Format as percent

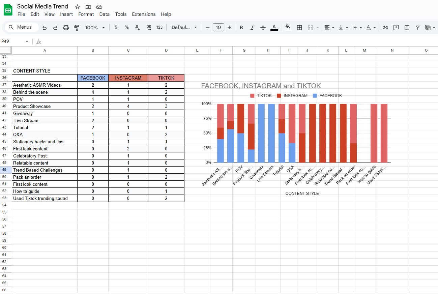(x=127, y=27)
